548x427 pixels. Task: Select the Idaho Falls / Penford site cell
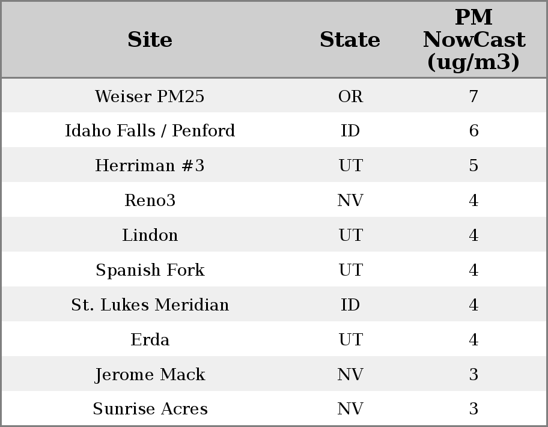tap(150, 131)
